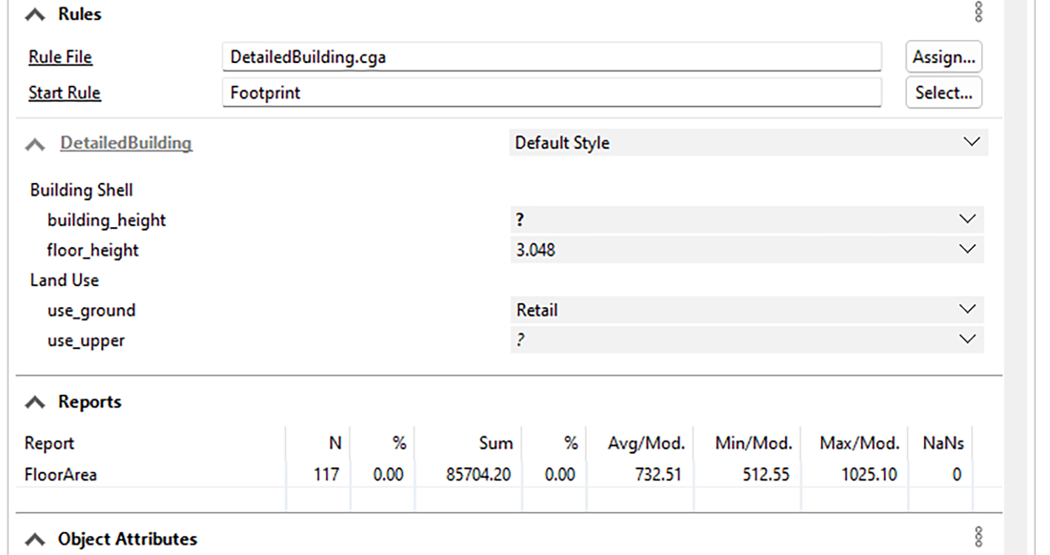
Task: Open Rules section options menu
Action: tap(978, 12)
